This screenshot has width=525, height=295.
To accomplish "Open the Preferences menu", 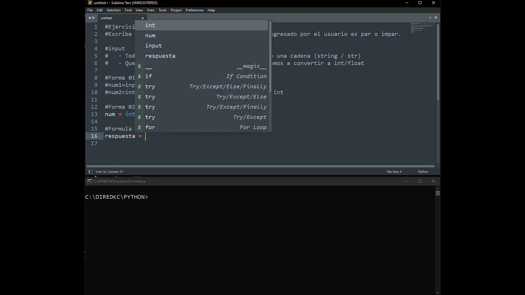I will coord(194,10).
